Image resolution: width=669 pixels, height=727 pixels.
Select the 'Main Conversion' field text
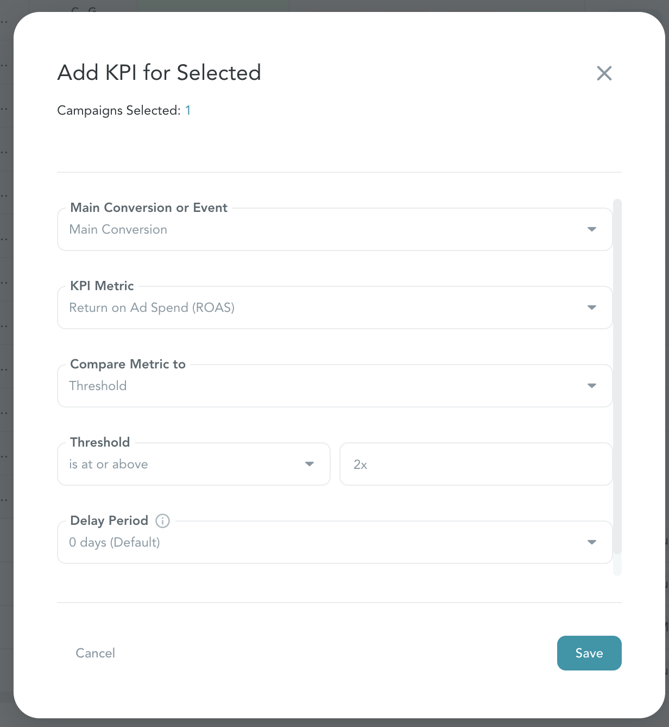[118, 229]
